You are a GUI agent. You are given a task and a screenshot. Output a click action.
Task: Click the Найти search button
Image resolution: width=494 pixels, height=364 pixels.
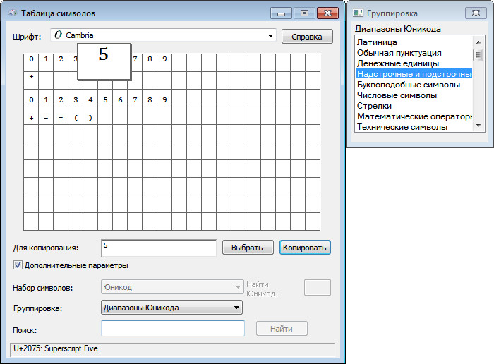click(x=282, y=329)
